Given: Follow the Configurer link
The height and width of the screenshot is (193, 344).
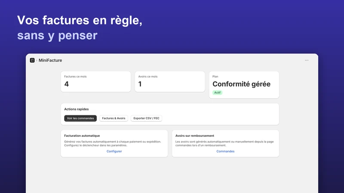Looking at the screenshot, I should [114, 151].
